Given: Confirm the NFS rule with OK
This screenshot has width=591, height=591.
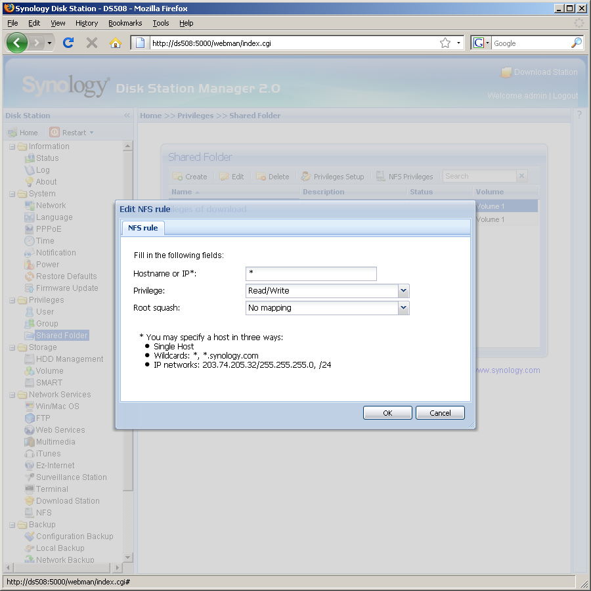Looking at the screenshot, I should coord(387,413).
